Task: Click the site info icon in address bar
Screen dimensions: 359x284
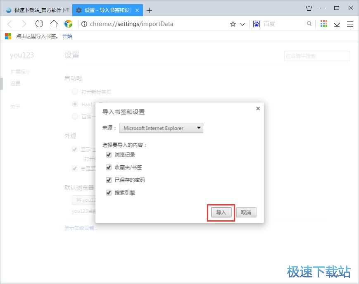Action: (x=84, y=24)
